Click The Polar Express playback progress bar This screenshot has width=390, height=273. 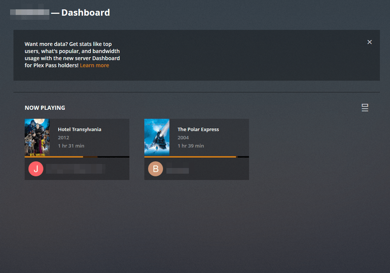coord(197,157)
